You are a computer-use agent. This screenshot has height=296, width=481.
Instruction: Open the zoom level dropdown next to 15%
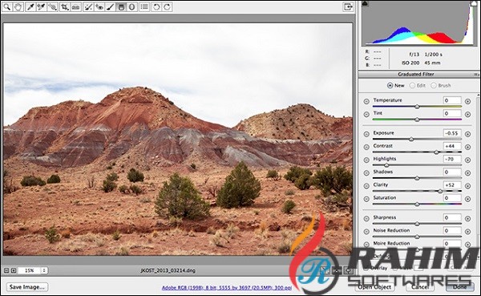[44, 270]
